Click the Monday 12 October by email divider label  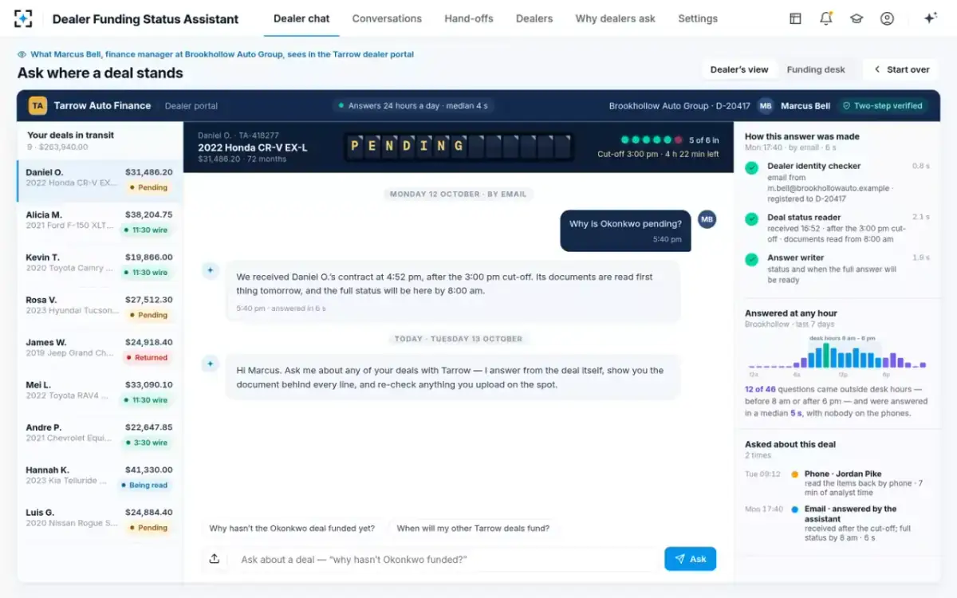pyautogui.click(x=459, y=194)
